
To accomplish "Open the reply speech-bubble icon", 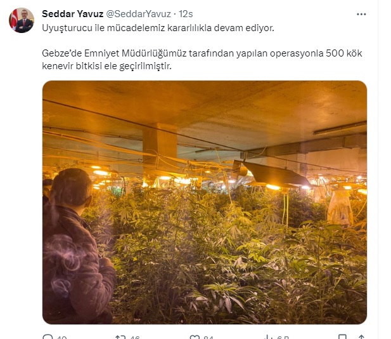I will pos(48,337).
